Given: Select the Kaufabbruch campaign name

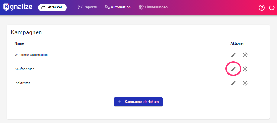Looking at the screenshot, I should click(x=24, y=69).
